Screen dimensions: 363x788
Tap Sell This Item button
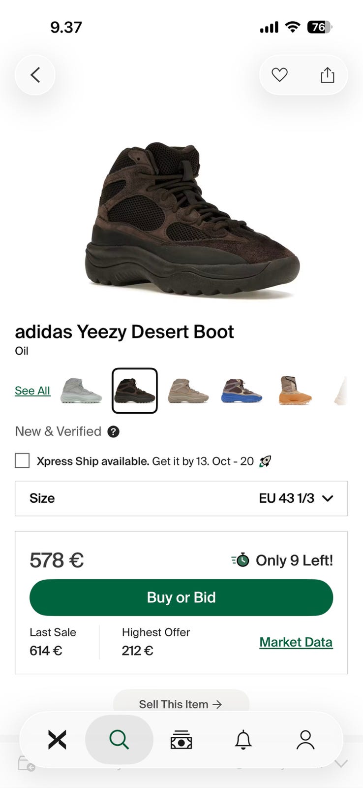(x=181, y=704)
